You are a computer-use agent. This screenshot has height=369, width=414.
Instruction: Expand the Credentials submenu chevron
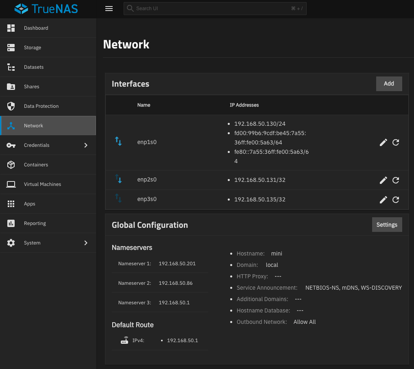(85, 145)
